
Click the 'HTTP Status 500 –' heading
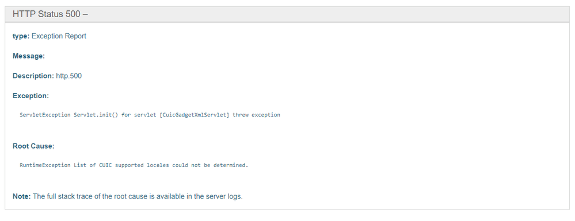click(x=50, y=14)
